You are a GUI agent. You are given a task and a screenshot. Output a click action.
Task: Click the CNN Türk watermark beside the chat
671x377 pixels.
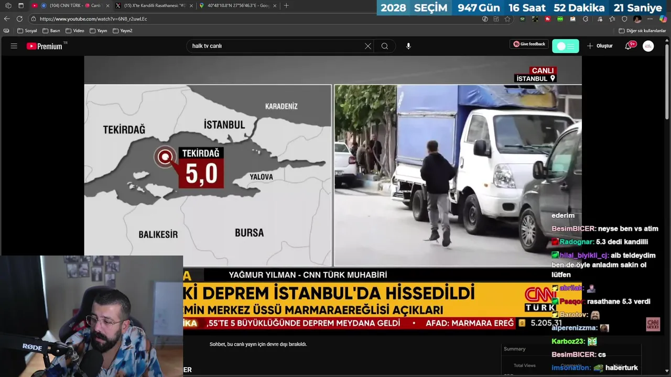(x=653, y=324)
